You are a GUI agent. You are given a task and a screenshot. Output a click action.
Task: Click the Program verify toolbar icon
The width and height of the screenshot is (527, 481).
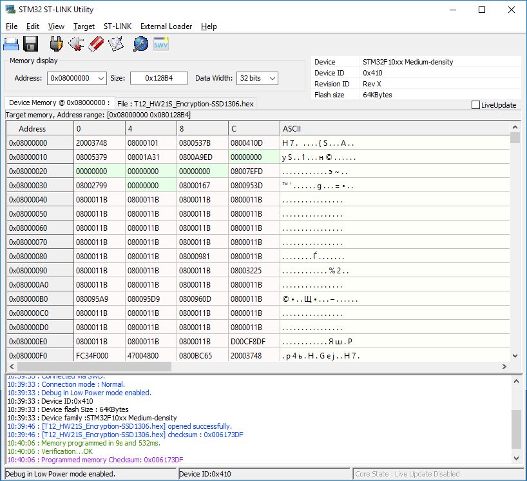[x=116, y=44]
